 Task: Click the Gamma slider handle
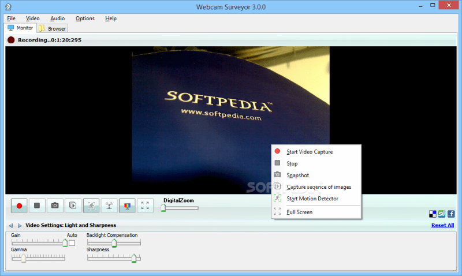23,258
